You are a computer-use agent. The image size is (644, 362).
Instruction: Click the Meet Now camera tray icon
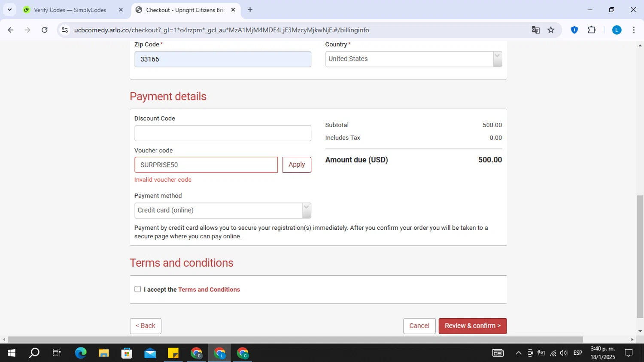click(530, 353)
